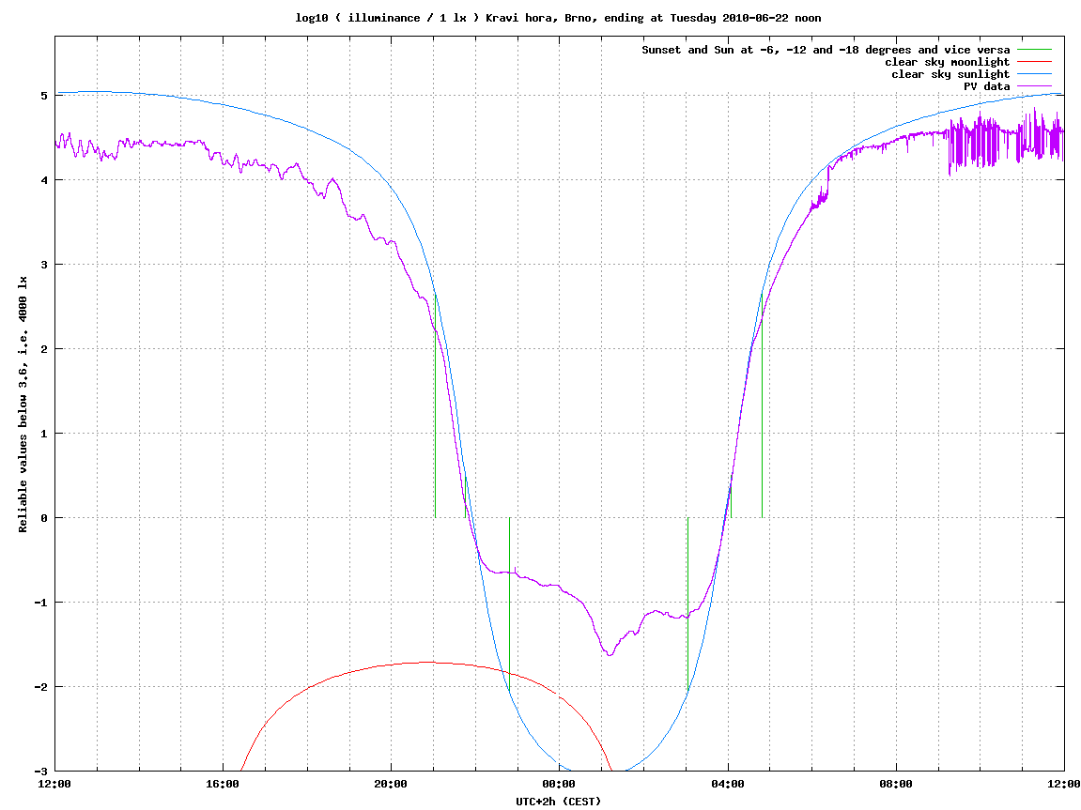Image resolution: width=1081 pixels, height=810 pixels.
Task: Click the peak of the red moonlight curve
Action: tap(429, 662)
